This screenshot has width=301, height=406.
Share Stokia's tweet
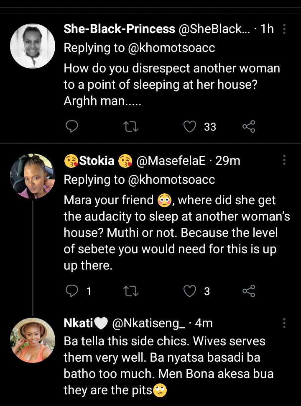click(249, 291)
